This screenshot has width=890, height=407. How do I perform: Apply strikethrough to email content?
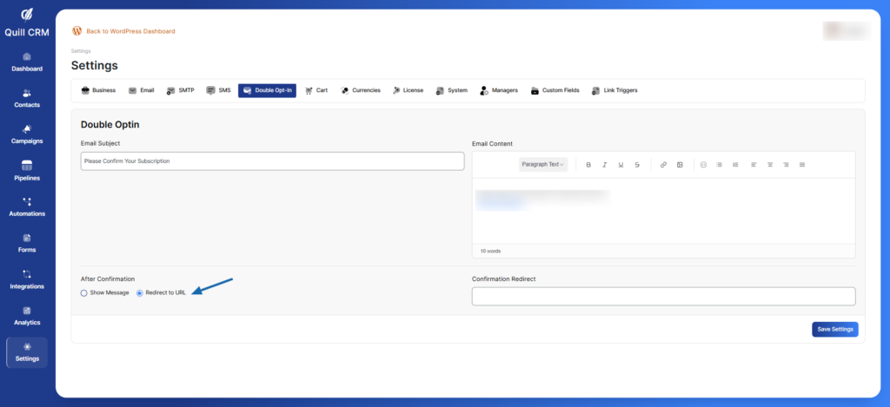point(637,164)
